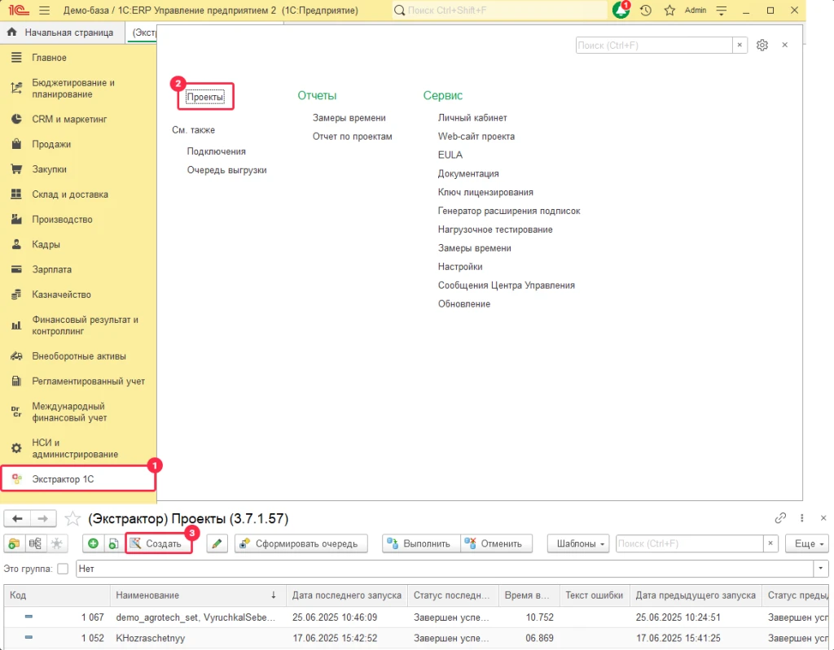The width and height of the screenshot is (834, 650).
Task: Click the Выполнить button
Action: pos(420,543)
